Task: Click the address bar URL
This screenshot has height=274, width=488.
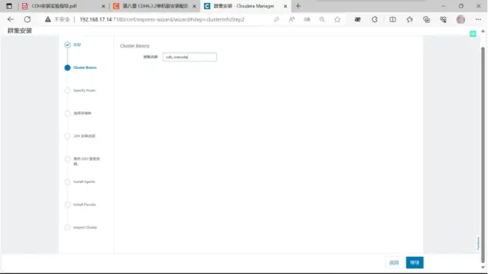Action: (162, 19)
